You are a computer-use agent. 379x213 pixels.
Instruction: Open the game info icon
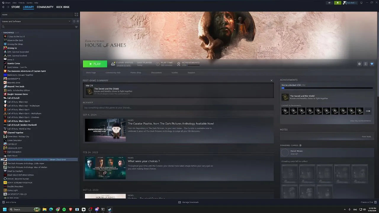tap(366, 64)
